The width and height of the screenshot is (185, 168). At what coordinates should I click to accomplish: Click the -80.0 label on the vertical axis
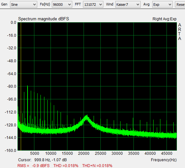click(x=12, y=86)
